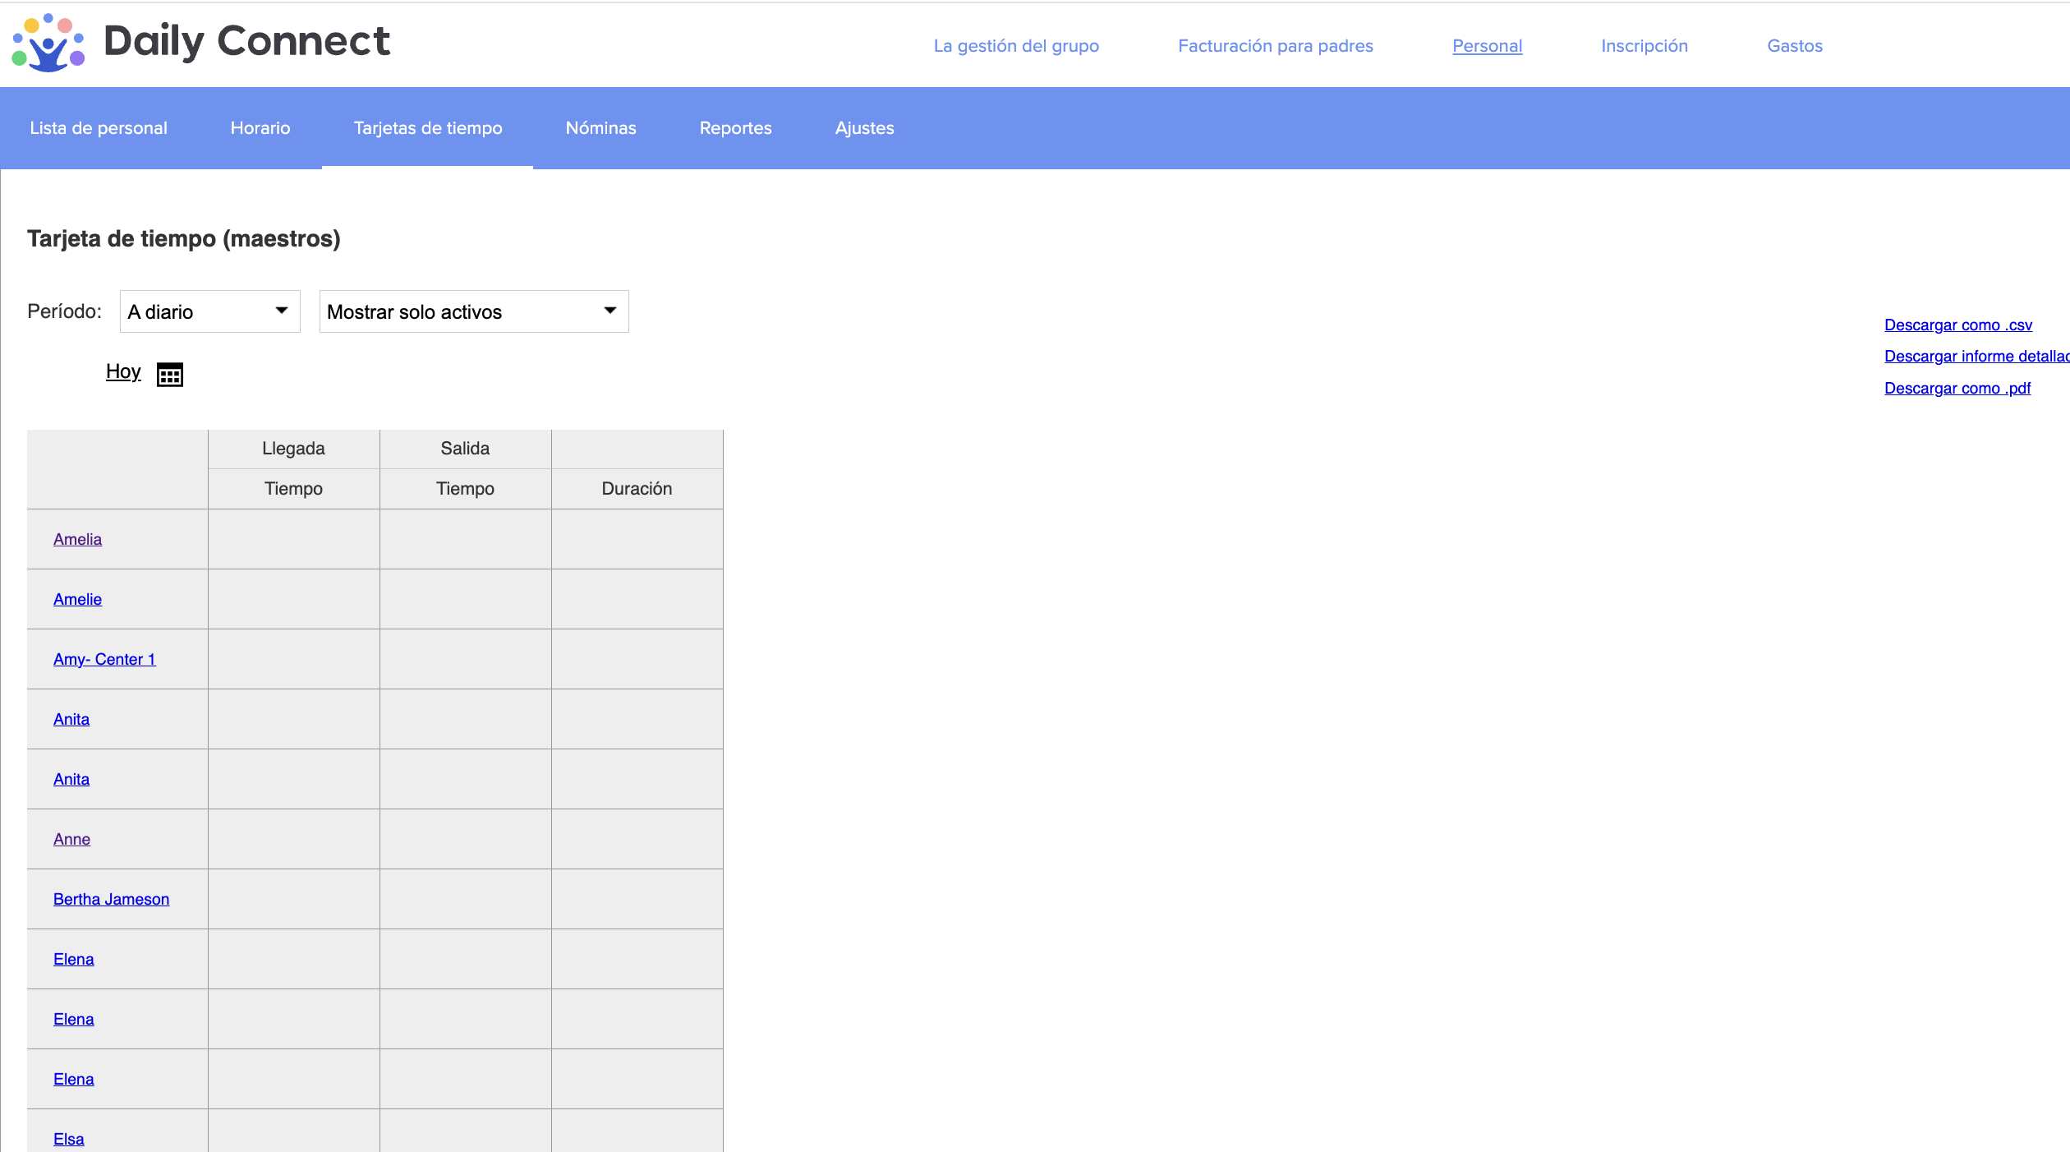Image resolution: width=2070 pixels, height=1152 pixels.
Task: Click the Hoy link
Action: click(x=123, y=371)
